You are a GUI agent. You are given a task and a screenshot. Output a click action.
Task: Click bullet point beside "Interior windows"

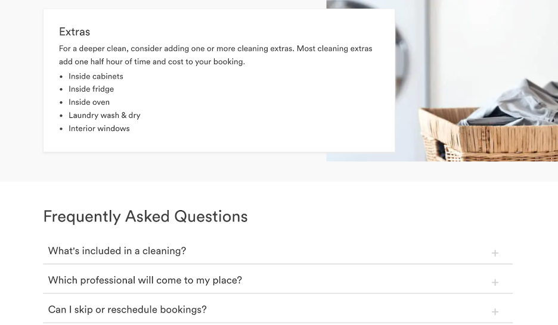pos(61,129)
